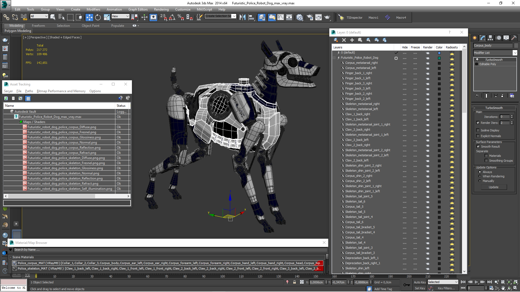Click the Macro4 toolbar button
This screenshot has height=292, width=520.
[x=401, y=18]
